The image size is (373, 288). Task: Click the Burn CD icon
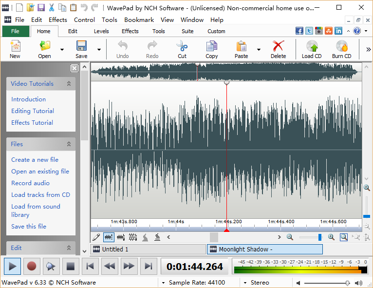point(341,47)
